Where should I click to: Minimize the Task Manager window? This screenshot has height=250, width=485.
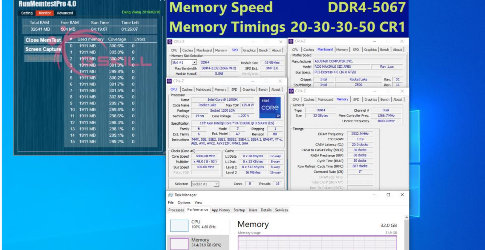tap(374, 195)
